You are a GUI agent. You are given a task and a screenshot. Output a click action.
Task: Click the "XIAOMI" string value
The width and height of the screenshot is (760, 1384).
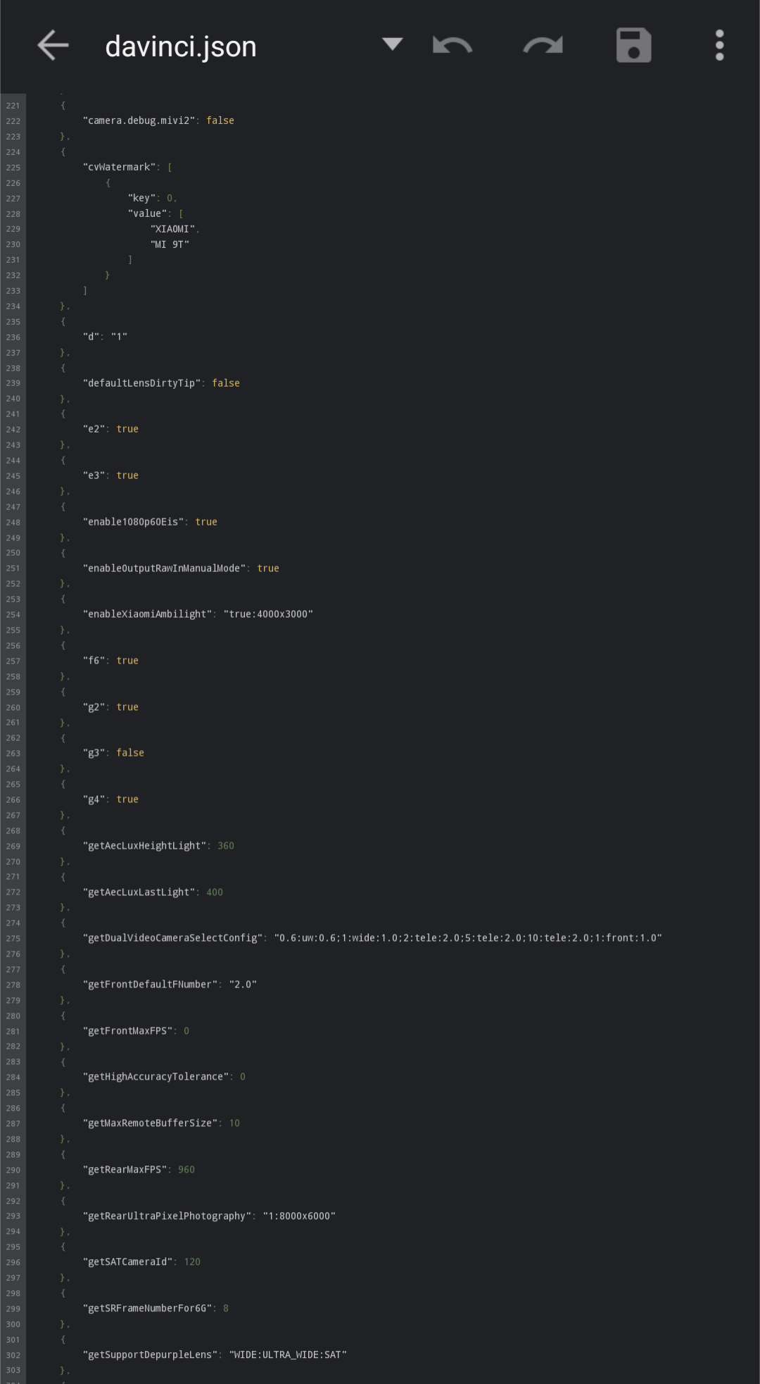tap(172, 229)
